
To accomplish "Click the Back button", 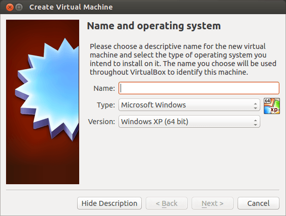I will pyautogui.click(x=166, y=203).
